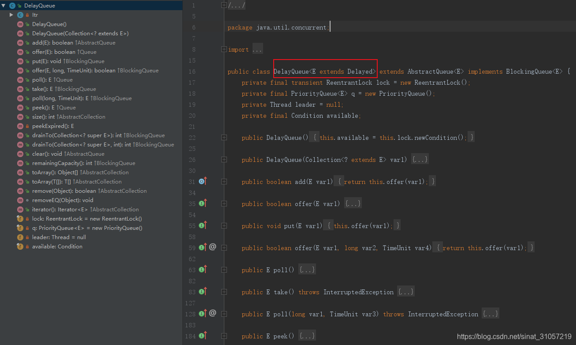Screen dimensions: 576x345
Task: Select remove(Object): boolean entry
Action: tap(89, 191)
